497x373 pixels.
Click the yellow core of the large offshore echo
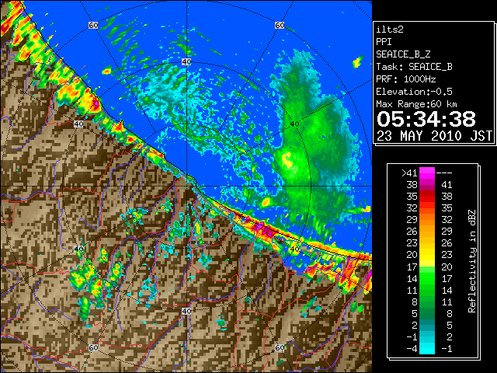[287, 160]
